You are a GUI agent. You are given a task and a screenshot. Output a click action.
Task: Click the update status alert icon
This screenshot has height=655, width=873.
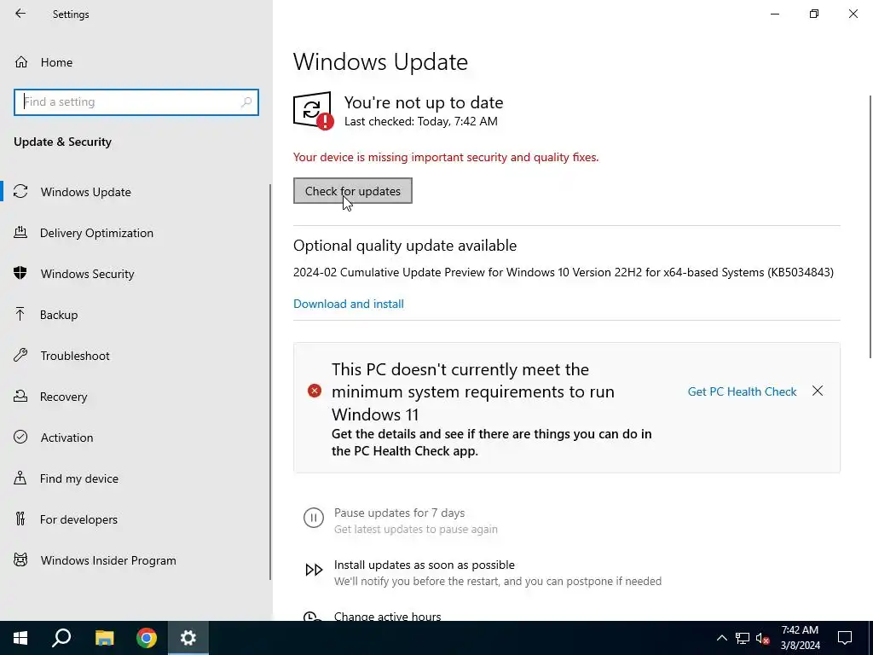pos(314,110)
